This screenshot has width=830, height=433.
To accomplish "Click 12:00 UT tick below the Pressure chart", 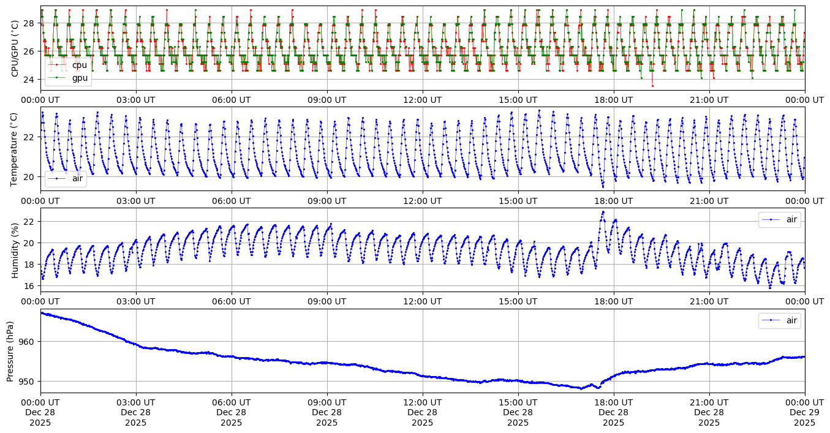I will tap(423, 402).
